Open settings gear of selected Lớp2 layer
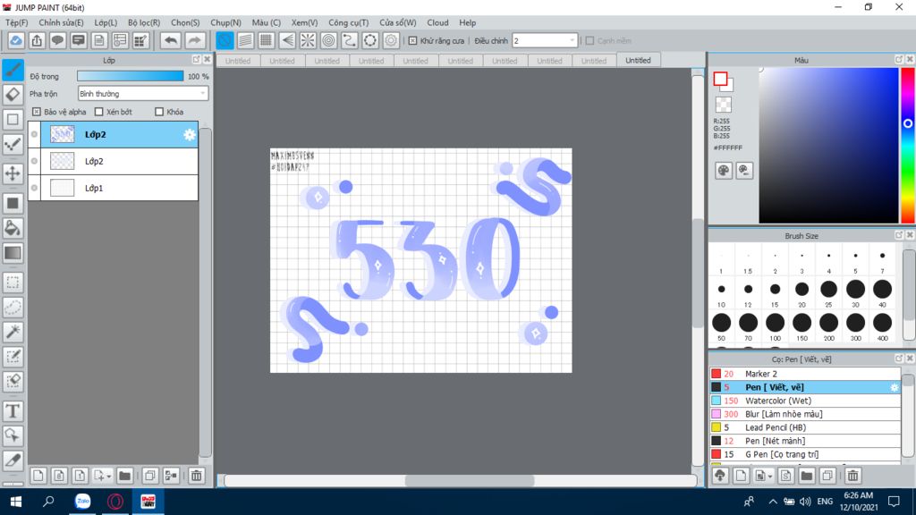Screen dimensions: 916x515 tap(190, 135)
